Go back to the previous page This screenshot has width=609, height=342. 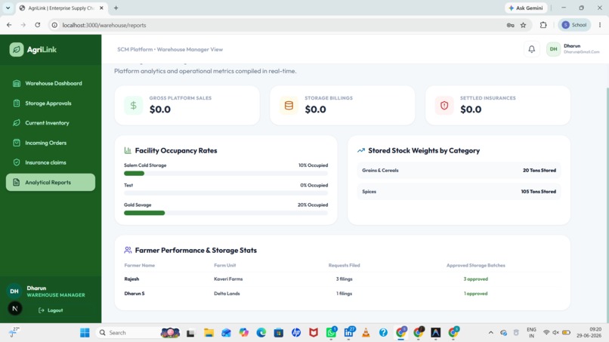pyautogui.click(x=9, y=25)
